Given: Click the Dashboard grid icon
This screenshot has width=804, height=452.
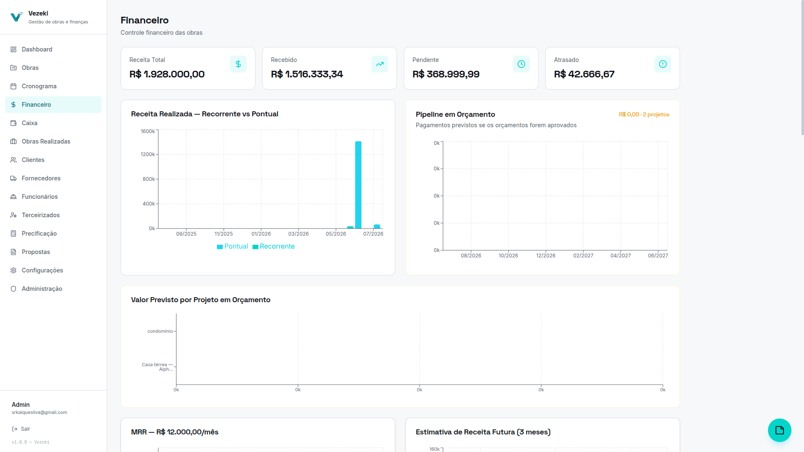Looking at the screenshot, I should (13, 49).
